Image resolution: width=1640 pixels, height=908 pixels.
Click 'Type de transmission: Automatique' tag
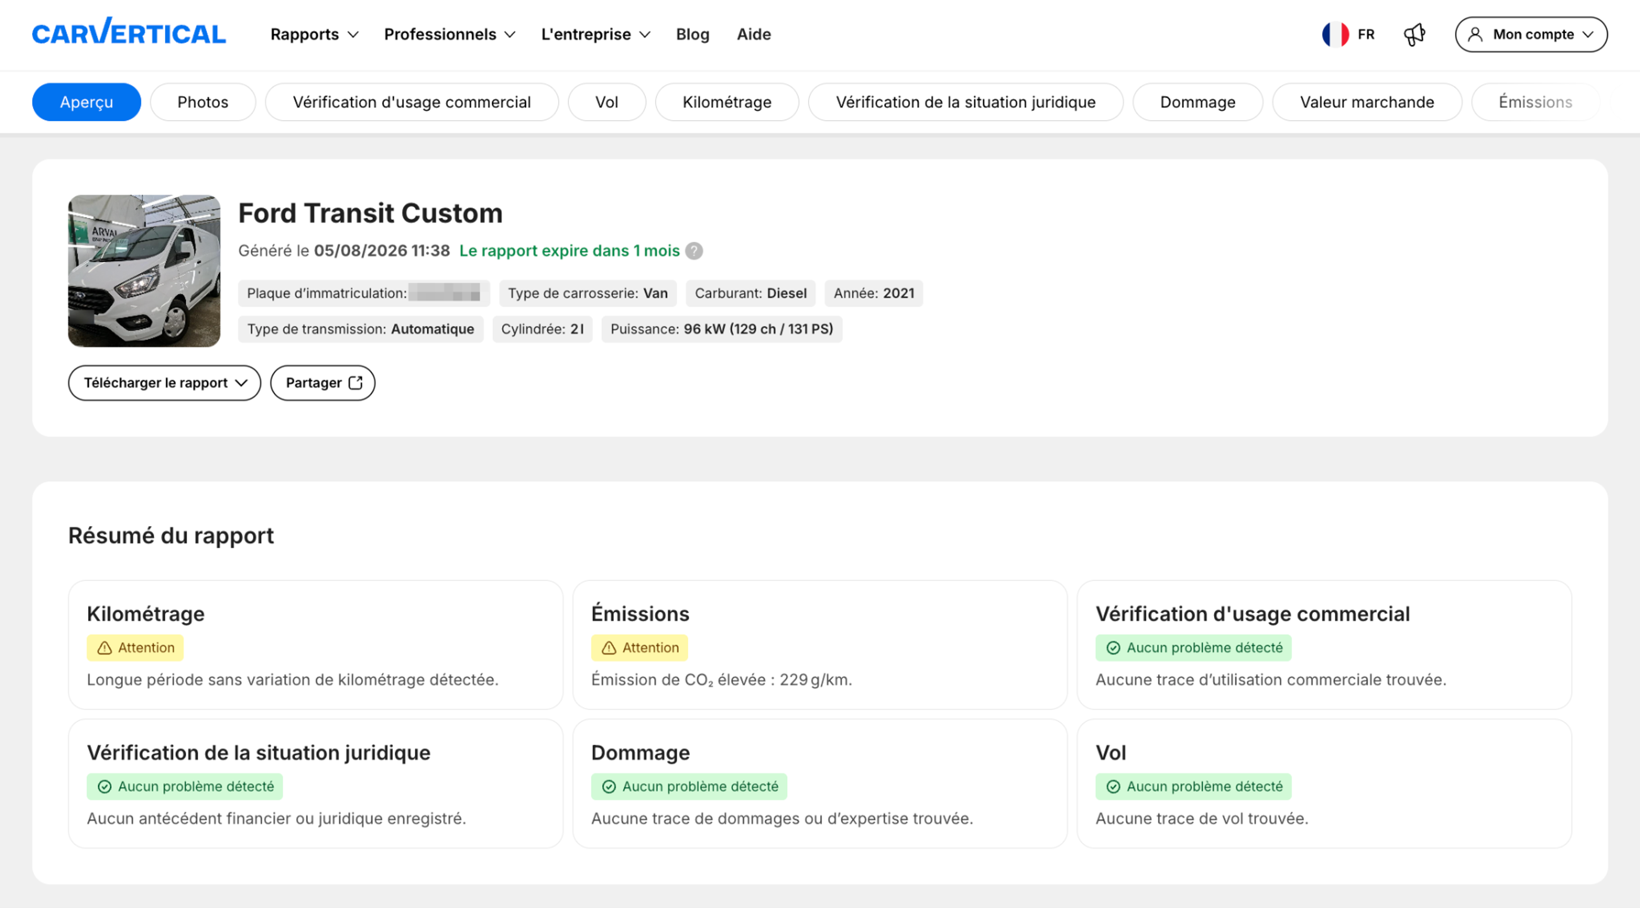pyautogui.click(x=361, y=329)
